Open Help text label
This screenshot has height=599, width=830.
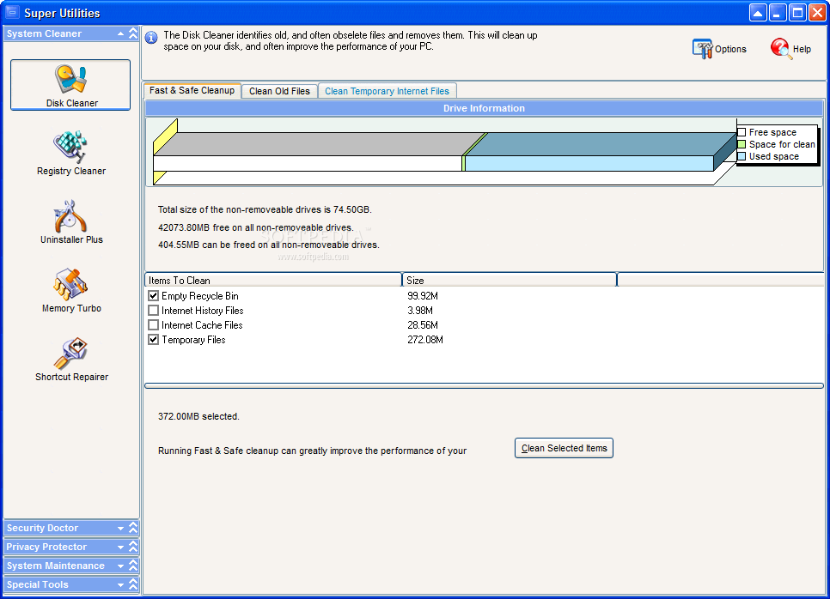(x=802, y=49)
